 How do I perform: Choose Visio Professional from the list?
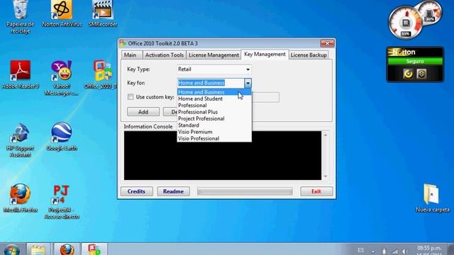214,139
